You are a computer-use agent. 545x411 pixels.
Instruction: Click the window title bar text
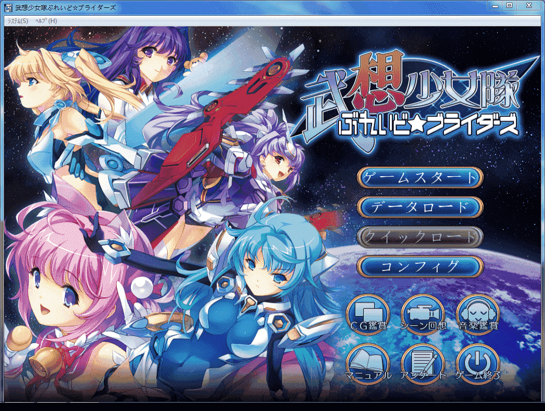point(66,7)
